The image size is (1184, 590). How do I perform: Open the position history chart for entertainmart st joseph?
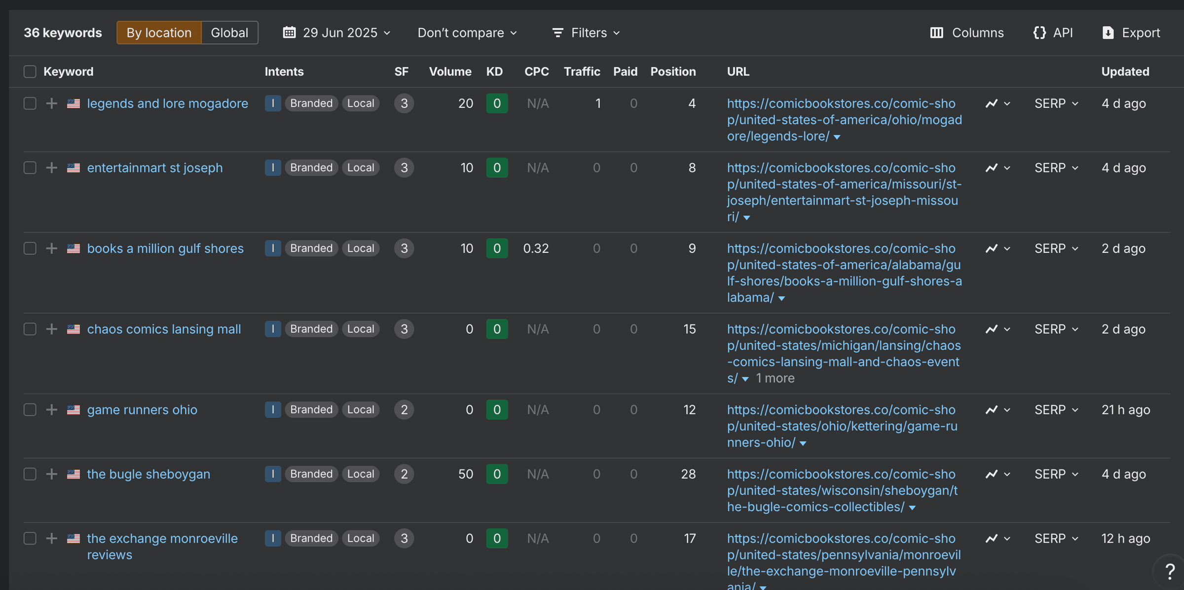992,168
